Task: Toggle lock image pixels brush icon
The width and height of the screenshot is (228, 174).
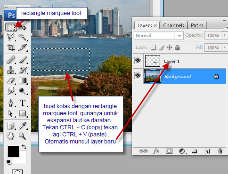Action: 162,47
